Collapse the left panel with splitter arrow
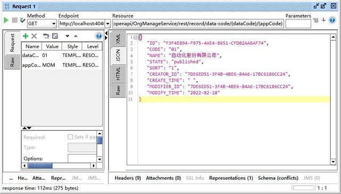Viewport: 341px width, 194px height. tap(106, 33)
